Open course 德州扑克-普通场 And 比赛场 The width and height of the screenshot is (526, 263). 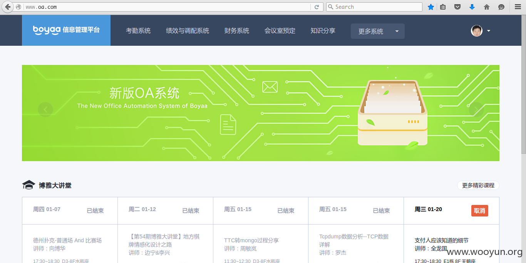tap(67, 240)
